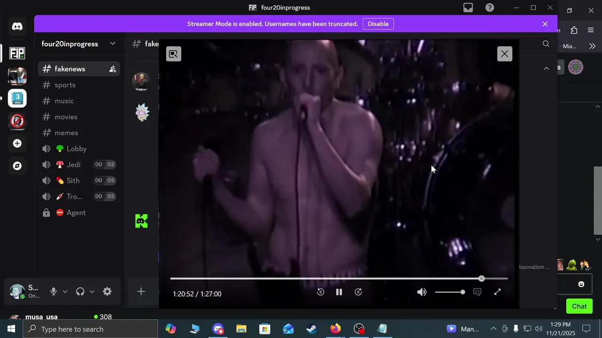
Task: Open the movies text channel
Action: pyautogui.click(x=79, y=117)
